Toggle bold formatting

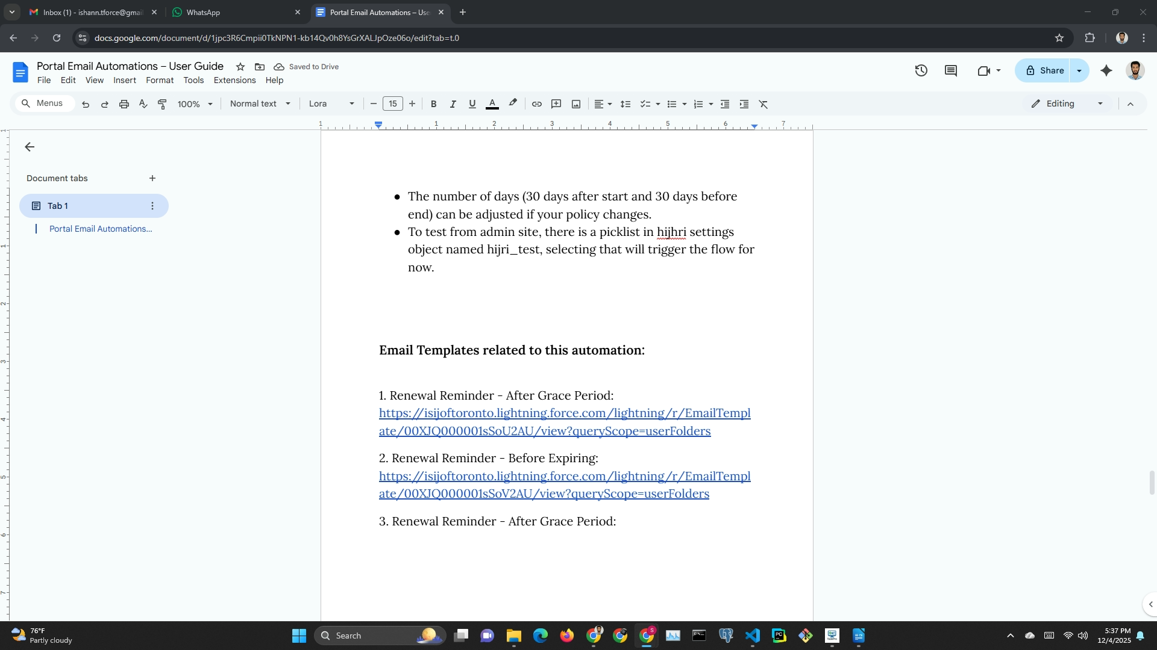pos(433,104)
